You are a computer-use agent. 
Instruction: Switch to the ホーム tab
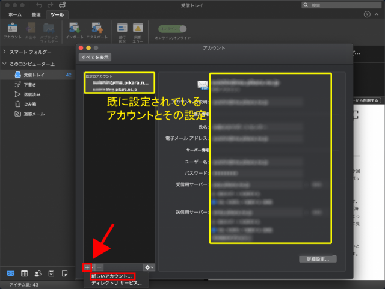(14, 14)
